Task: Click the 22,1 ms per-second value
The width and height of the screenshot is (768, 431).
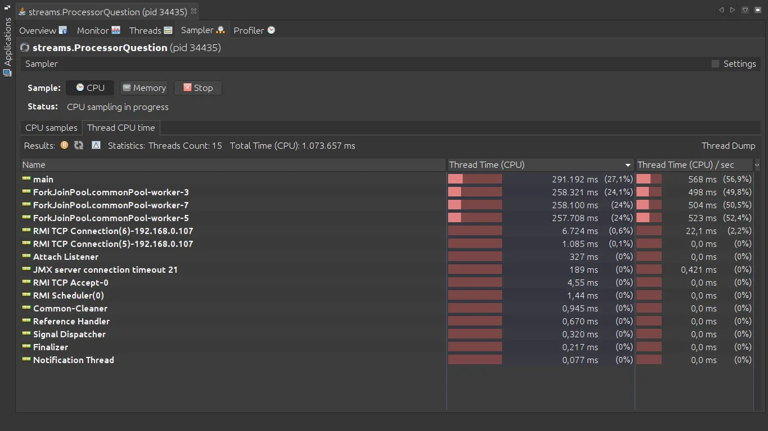Action: (x=702, y=231)
